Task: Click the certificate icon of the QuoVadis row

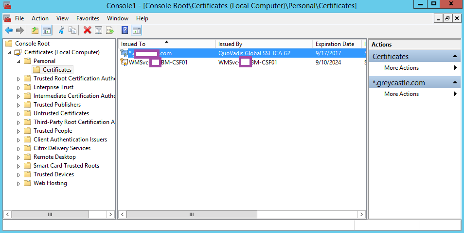Action: pyautogui.click(x=124, y=53)
